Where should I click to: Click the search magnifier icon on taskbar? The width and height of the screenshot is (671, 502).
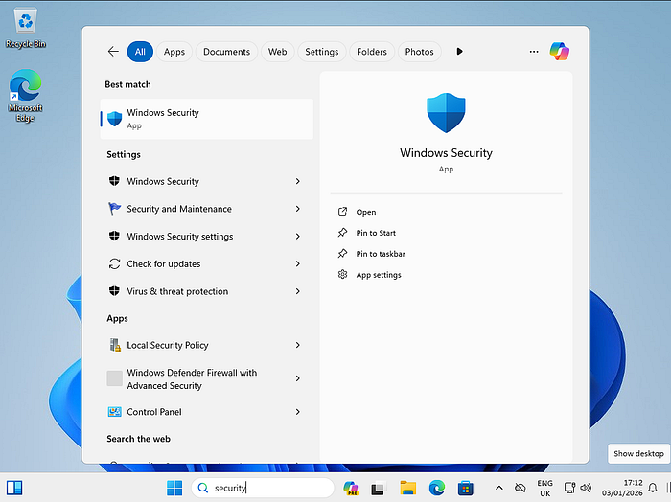coord(203,488)
